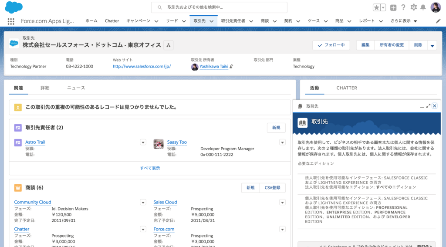Screen dimensions: 446x247
Task: Click the account record Salesforce icon
Action: (14, 43)
